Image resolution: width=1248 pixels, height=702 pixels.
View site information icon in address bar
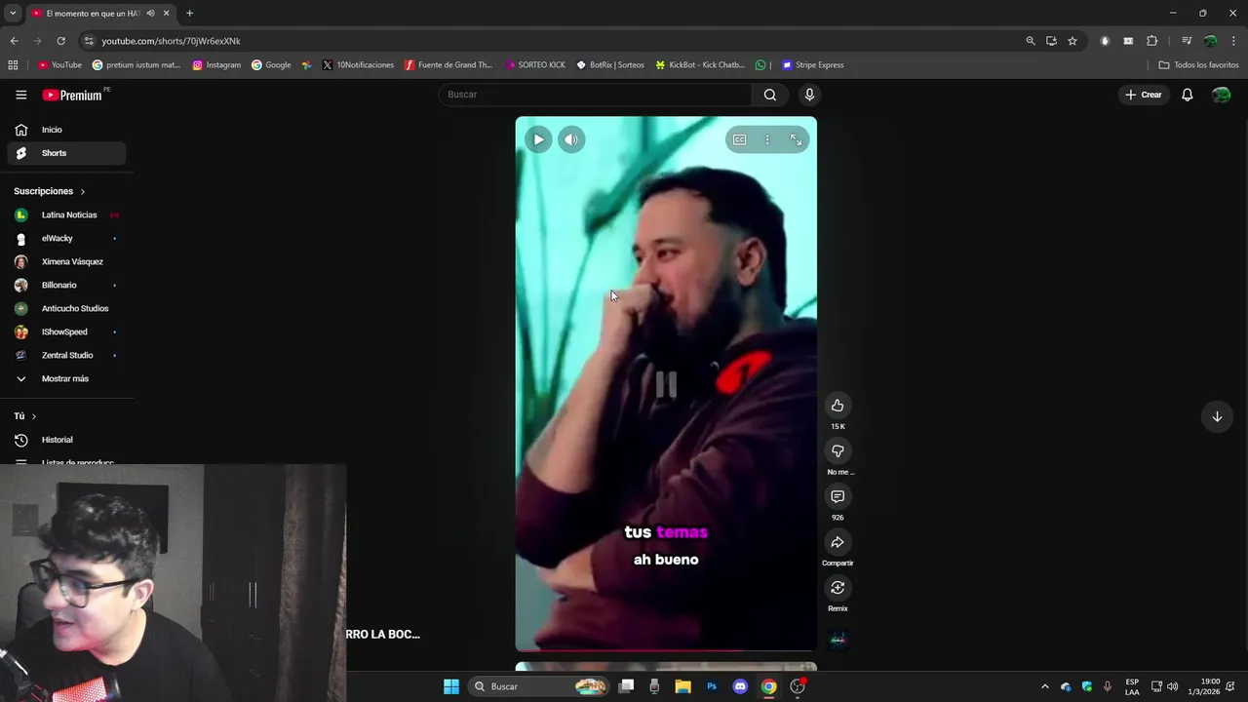[x=89, y=41]
